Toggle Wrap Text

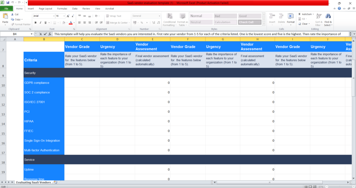point(114,16)
